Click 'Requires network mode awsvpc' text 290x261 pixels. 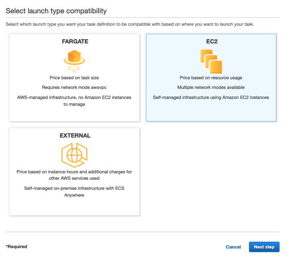[74, 87]
